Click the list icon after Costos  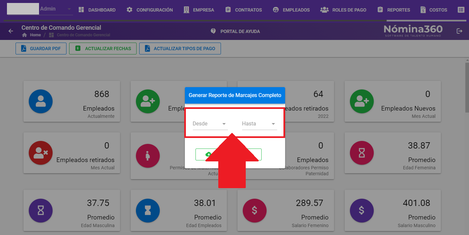point(461,10)
